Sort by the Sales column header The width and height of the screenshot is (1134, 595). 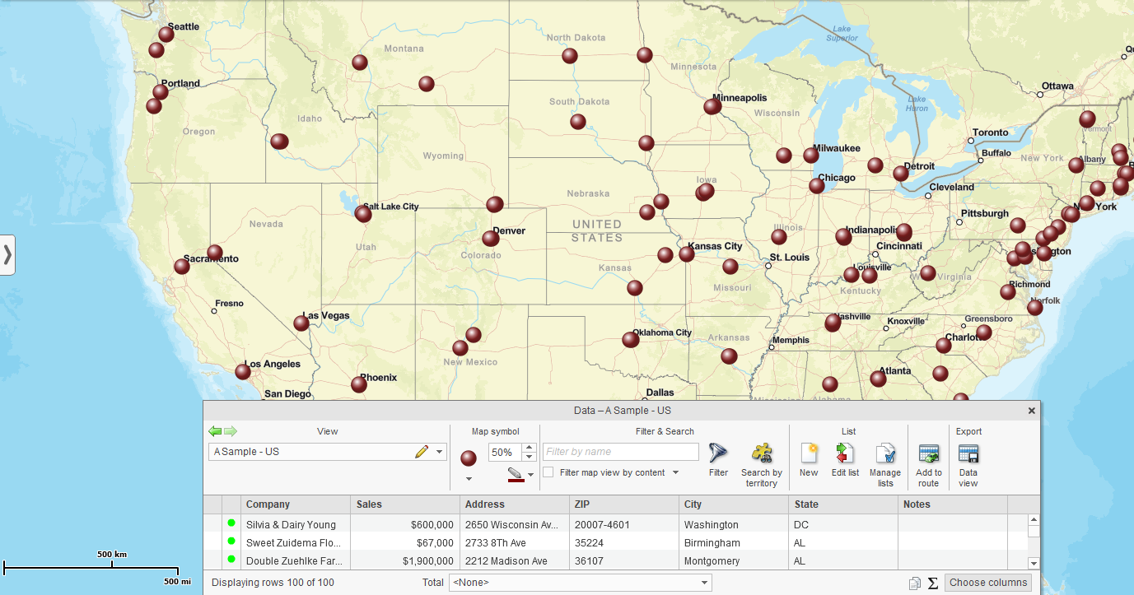(x=405, y=504)
